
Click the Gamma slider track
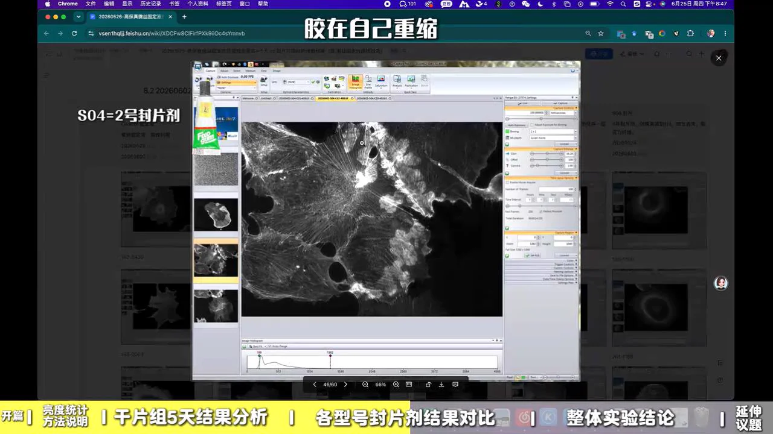coord(546,166)
